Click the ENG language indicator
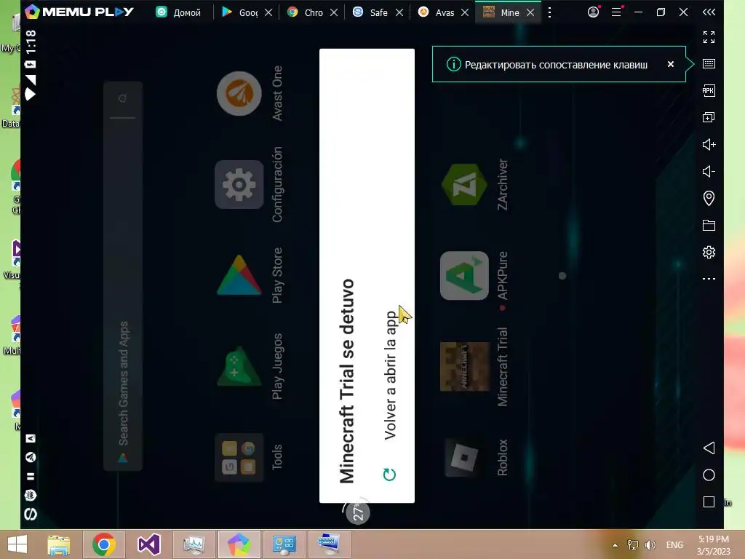The height and width of the screenshot is (559, 745). point(674,544)
